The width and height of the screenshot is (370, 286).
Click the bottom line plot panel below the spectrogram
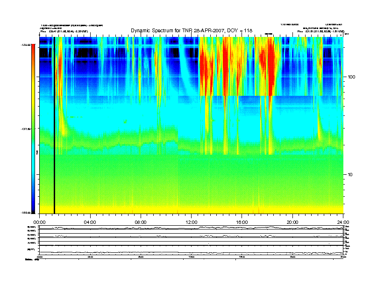pos(192,250)
